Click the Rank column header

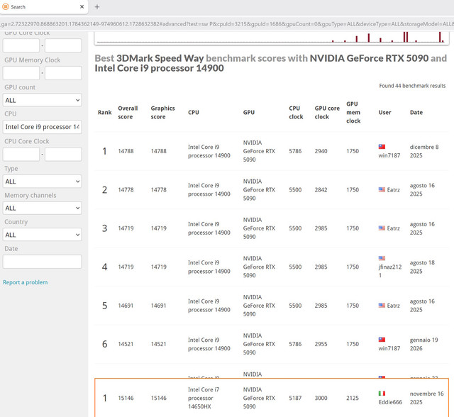click(104, 112)
